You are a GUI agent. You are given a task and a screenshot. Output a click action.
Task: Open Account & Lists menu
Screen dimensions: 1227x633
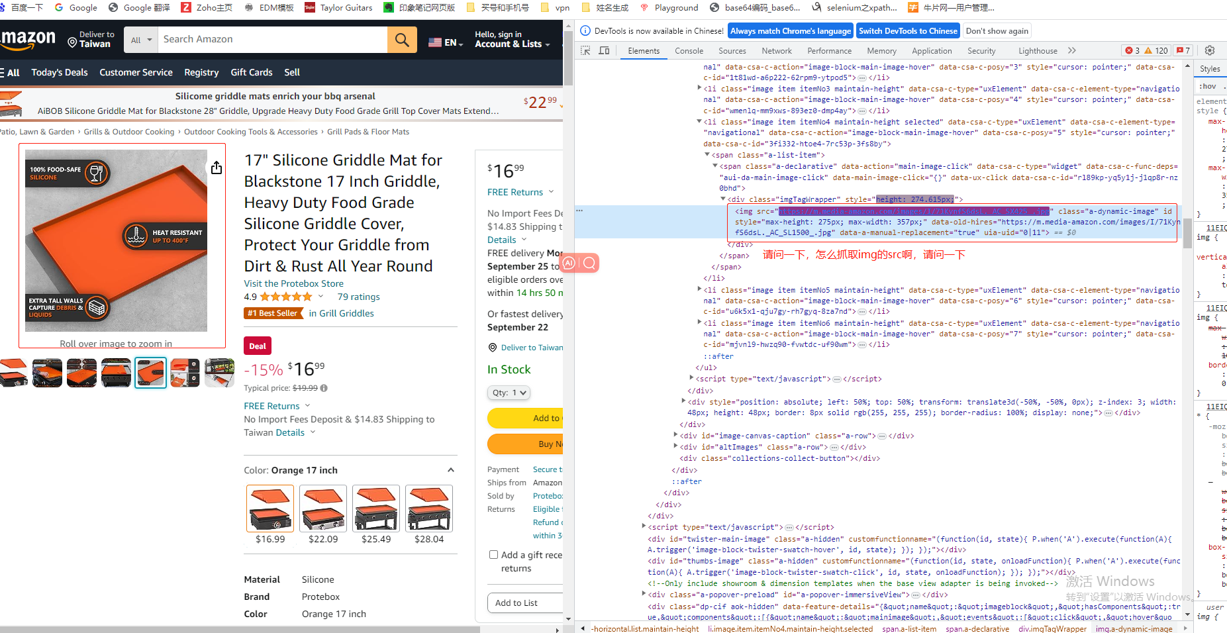pyautogui.click(x=513, y=40)
